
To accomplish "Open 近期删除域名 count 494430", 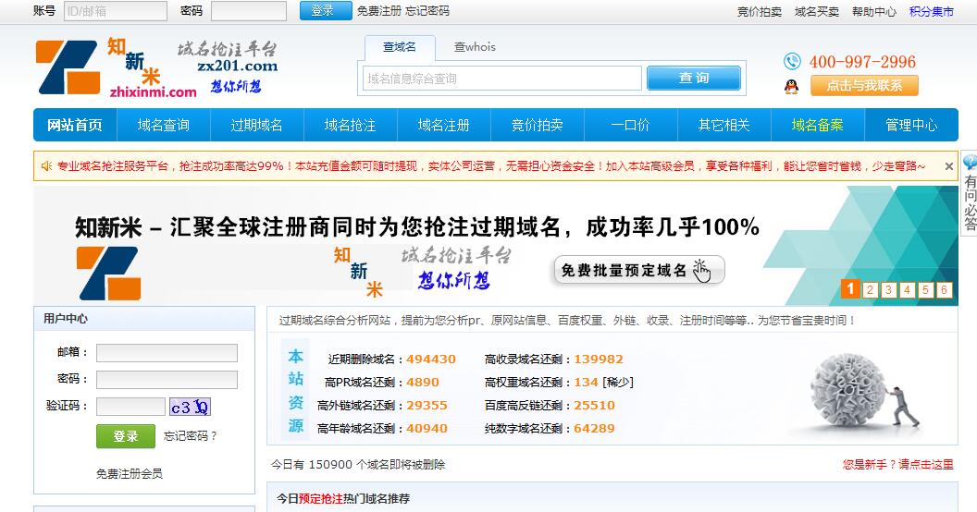I will pyautogui.click(x=431, y=360).
